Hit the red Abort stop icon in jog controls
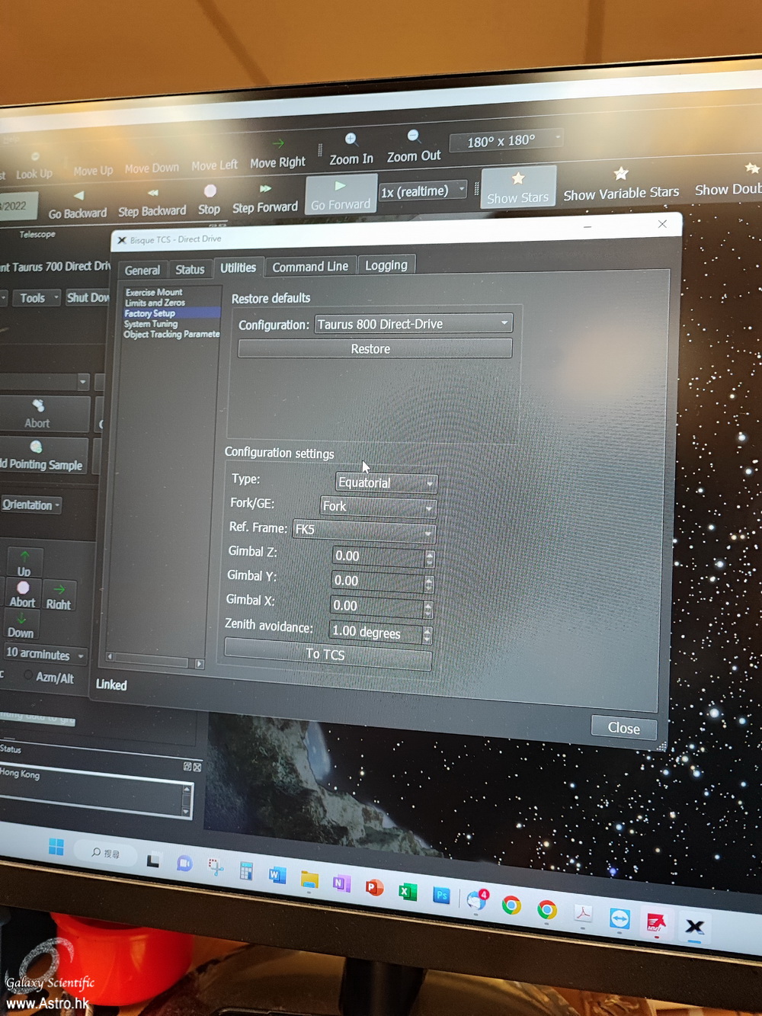Viewport: 762px width, 1016px height. click(23, 588)
